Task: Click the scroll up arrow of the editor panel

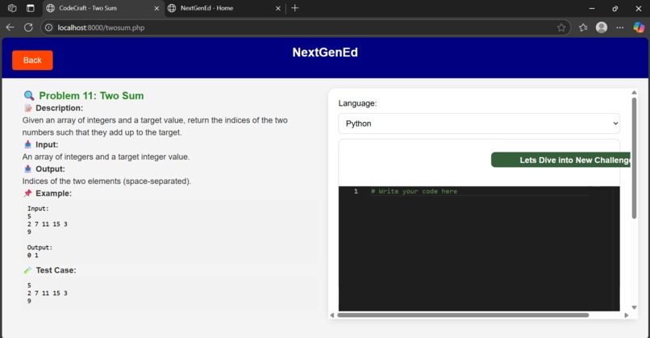Action: click(x=634, y=93)
